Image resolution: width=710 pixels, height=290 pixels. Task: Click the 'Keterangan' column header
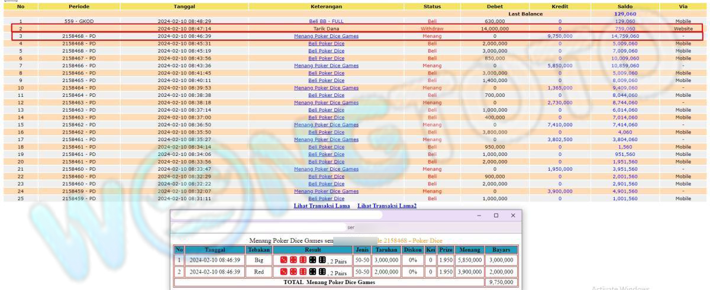(326, 6)
